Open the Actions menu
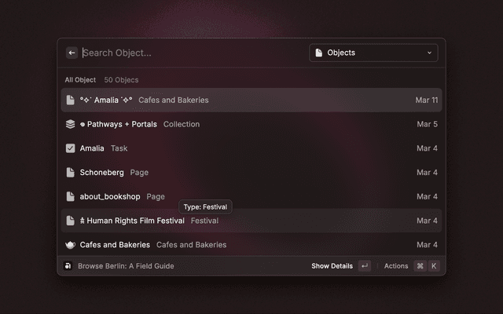The image size is (503, 314). (396, 266)
